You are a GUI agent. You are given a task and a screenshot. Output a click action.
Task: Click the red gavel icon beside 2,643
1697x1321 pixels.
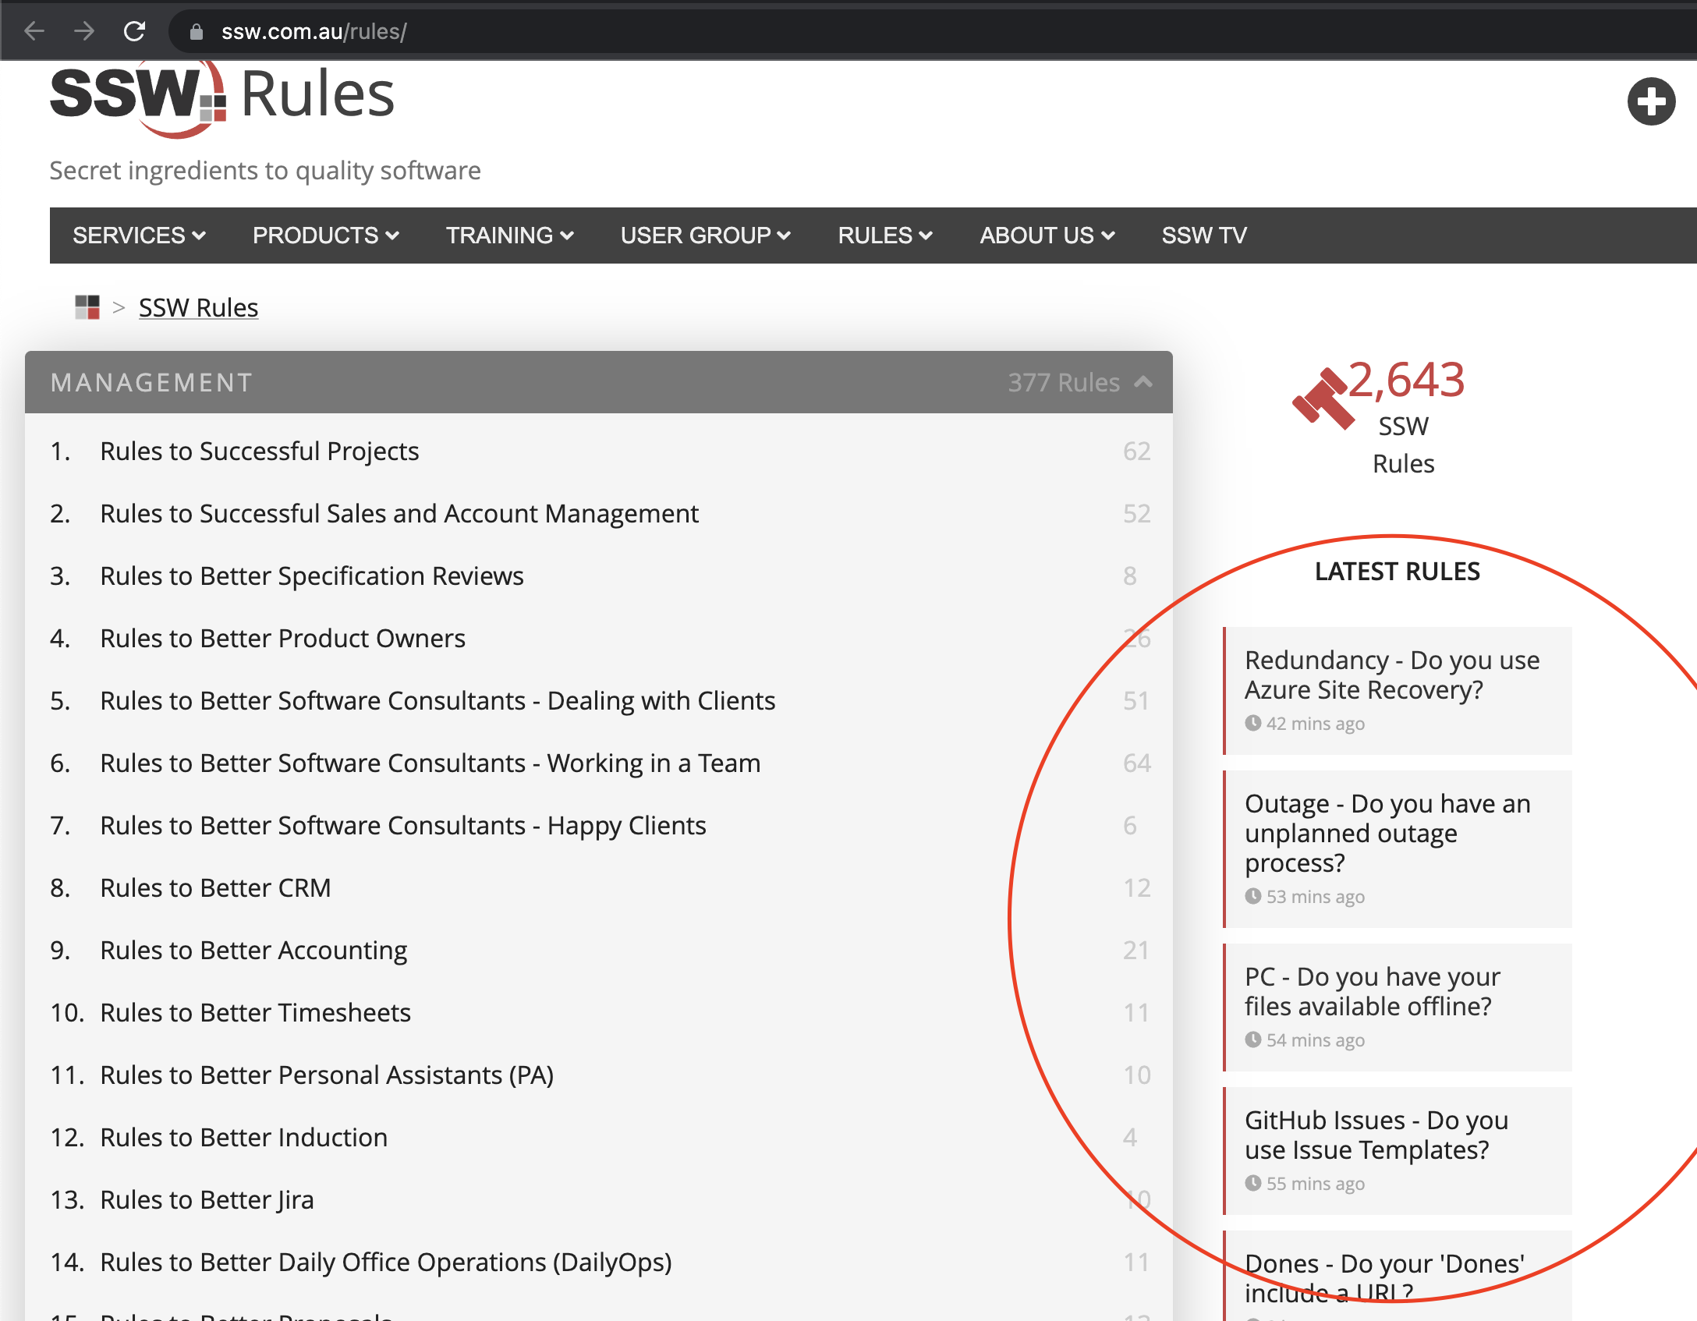pos(1324,398)
